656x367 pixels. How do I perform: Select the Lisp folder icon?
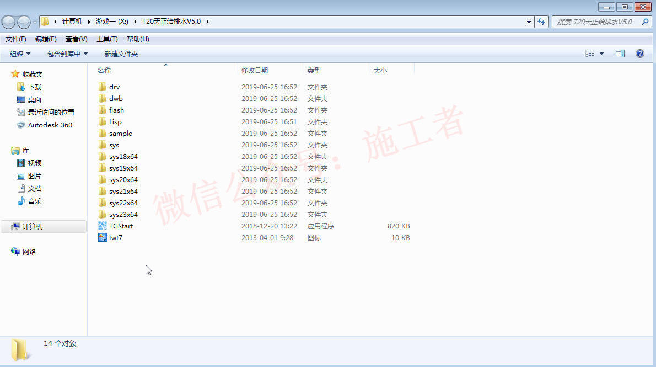pos(102,121)
